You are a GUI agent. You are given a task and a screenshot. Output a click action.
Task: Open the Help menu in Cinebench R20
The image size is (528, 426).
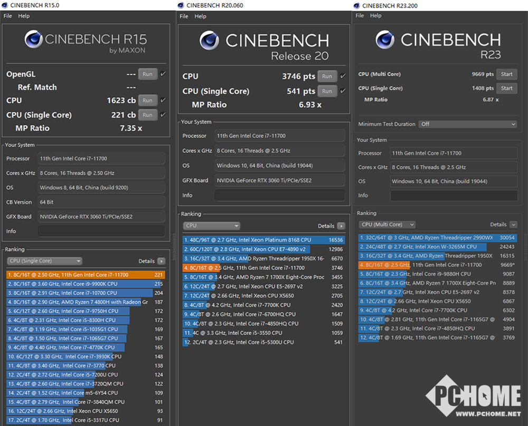[x=200, y=16]
